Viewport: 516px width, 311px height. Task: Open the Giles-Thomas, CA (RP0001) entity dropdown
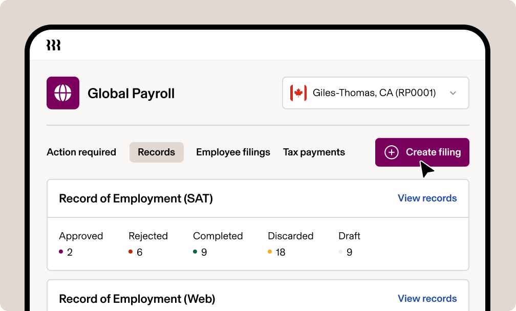coord(375,93)
